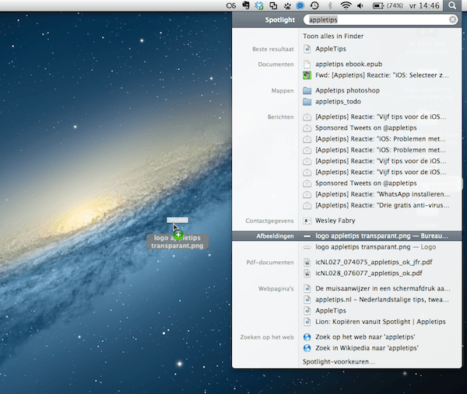This screenshot has width=467, height=394.
Task: Open the volume control in menu bar
Action: pyautogui.click(x=360, y=5)
